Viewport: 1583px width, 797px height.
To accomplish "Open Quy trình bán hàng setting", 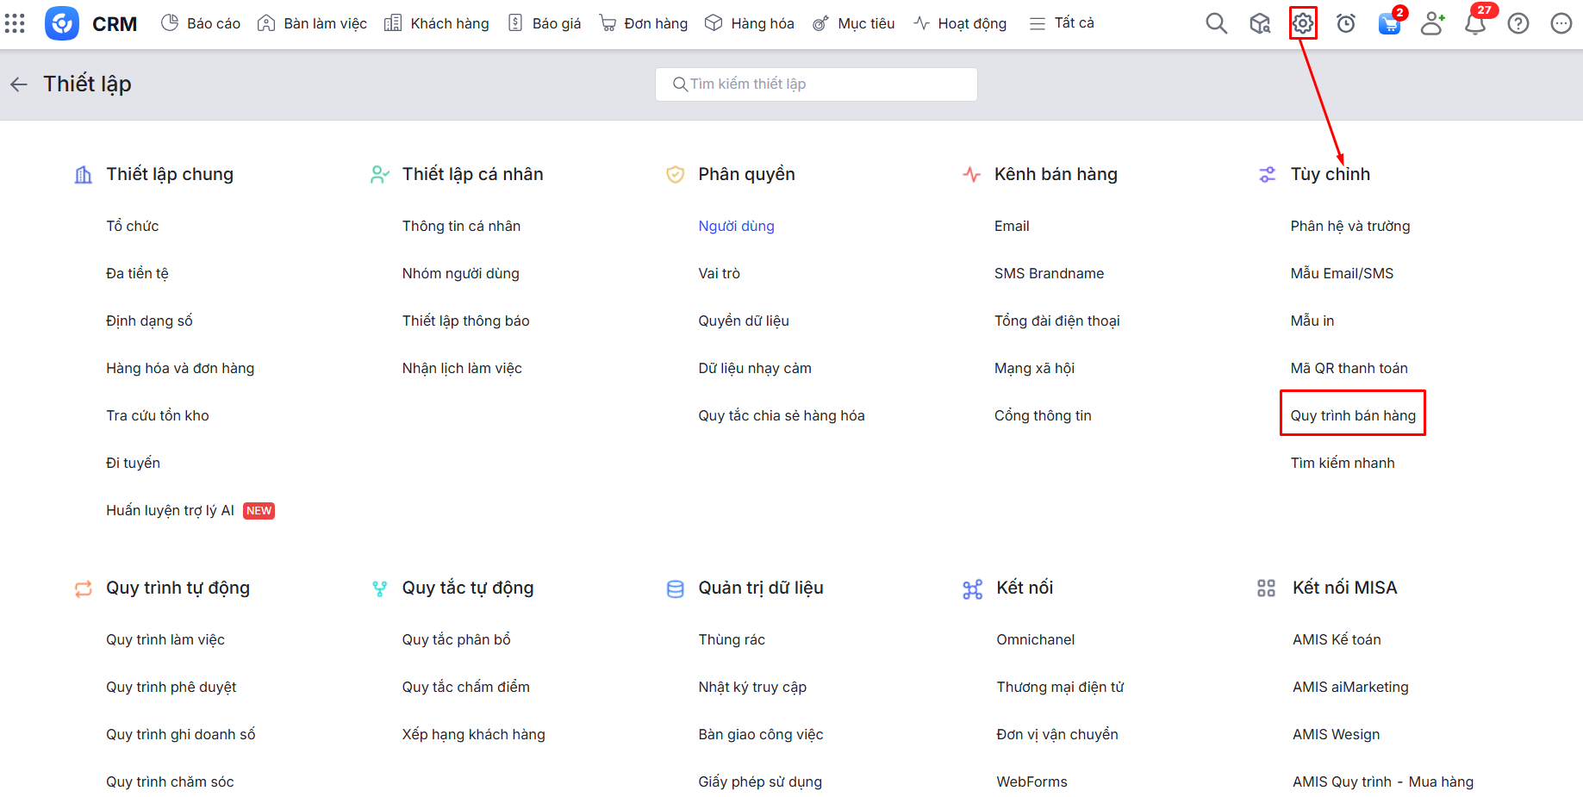I will (1352, 415).
